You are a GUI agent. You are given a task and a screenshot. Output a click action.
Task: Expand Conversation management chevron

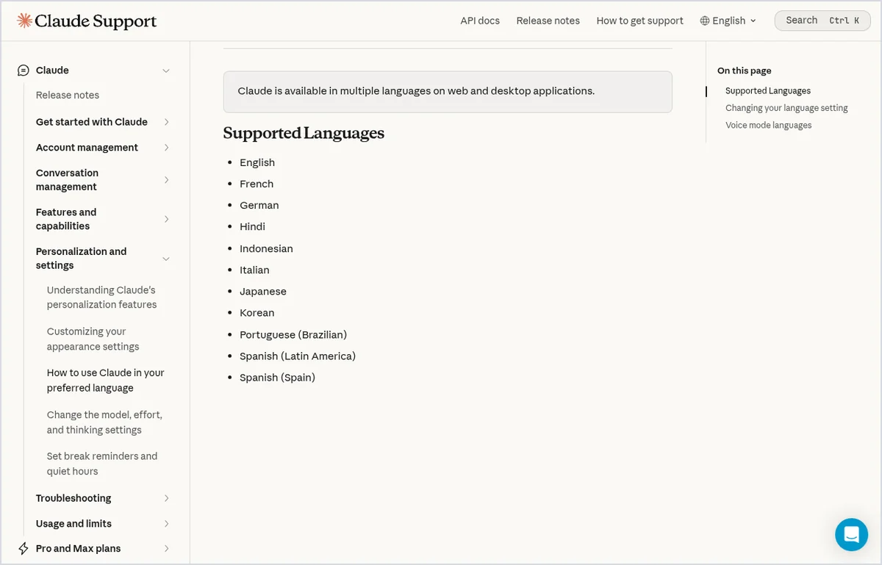[167, 180]
